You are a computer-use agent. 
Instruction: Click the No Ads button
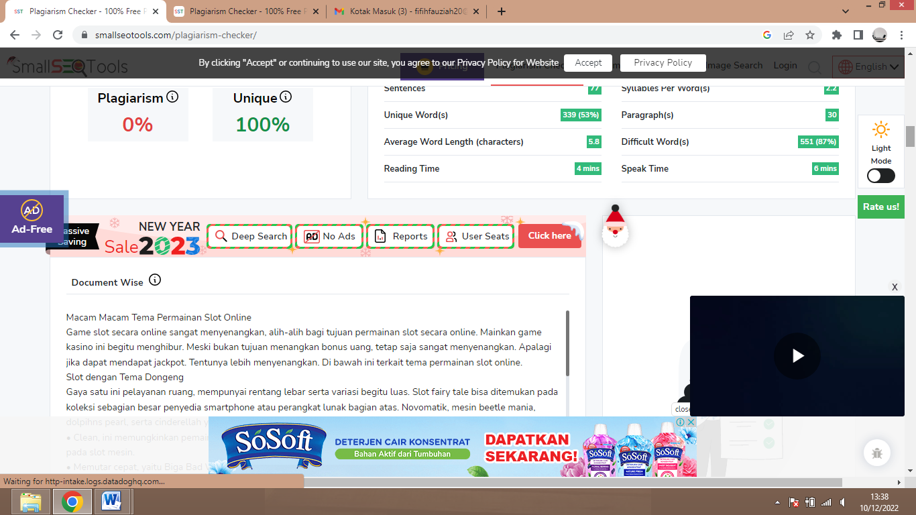coord(329,236)
